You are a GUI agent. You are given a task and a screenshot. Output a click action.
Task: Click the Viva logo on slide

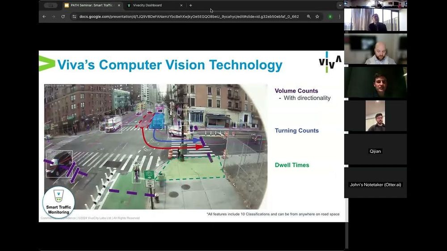(x=330, y=62)
